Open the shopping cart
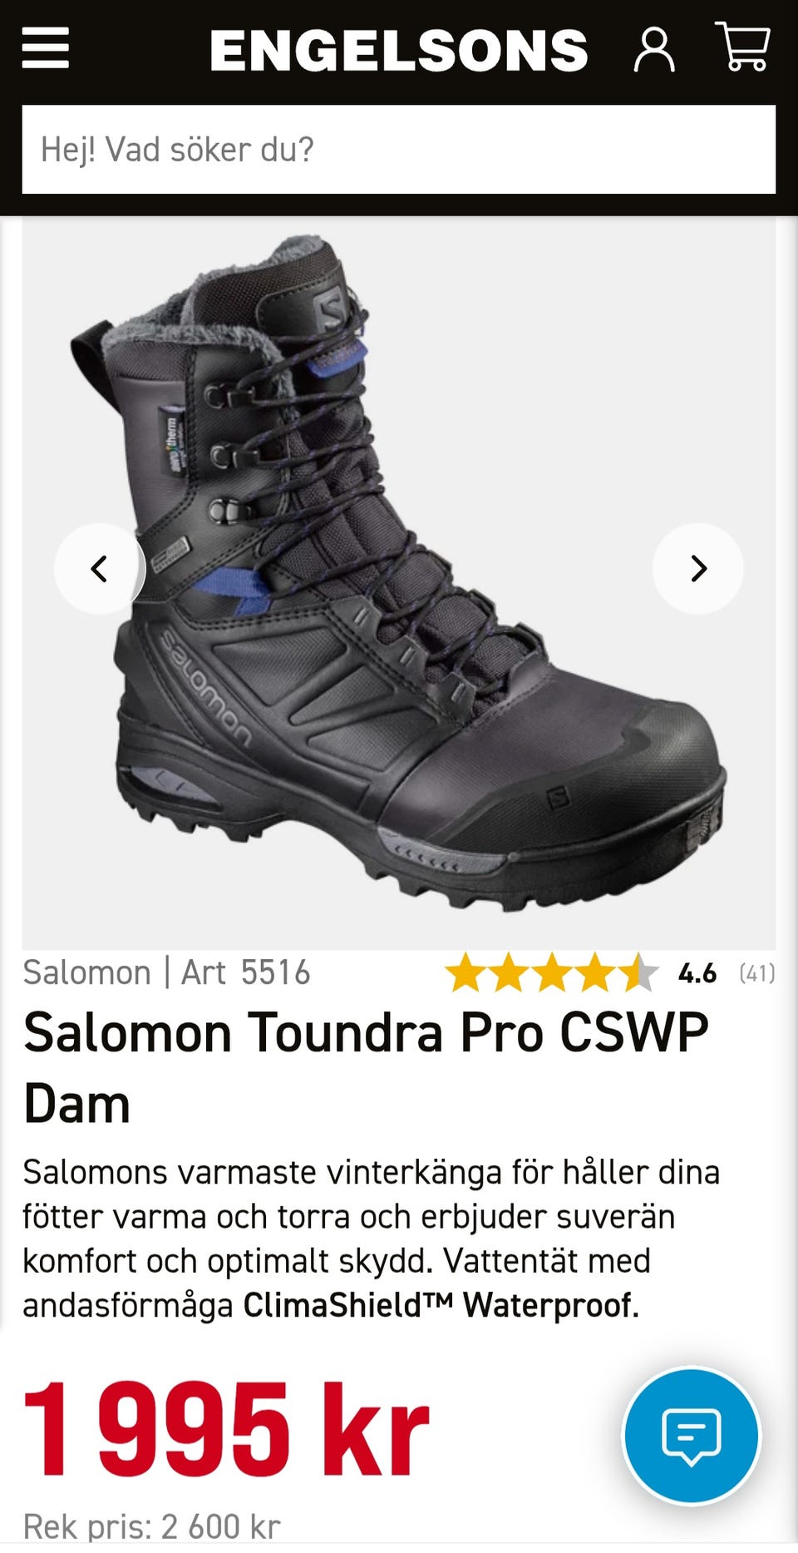This screenshot has width=798, height=1553. coord(743,47)
